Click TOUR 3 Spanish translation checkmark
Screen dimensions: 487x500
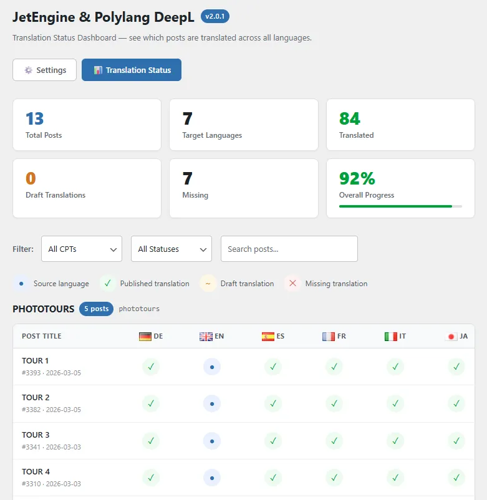coord(273,441)
